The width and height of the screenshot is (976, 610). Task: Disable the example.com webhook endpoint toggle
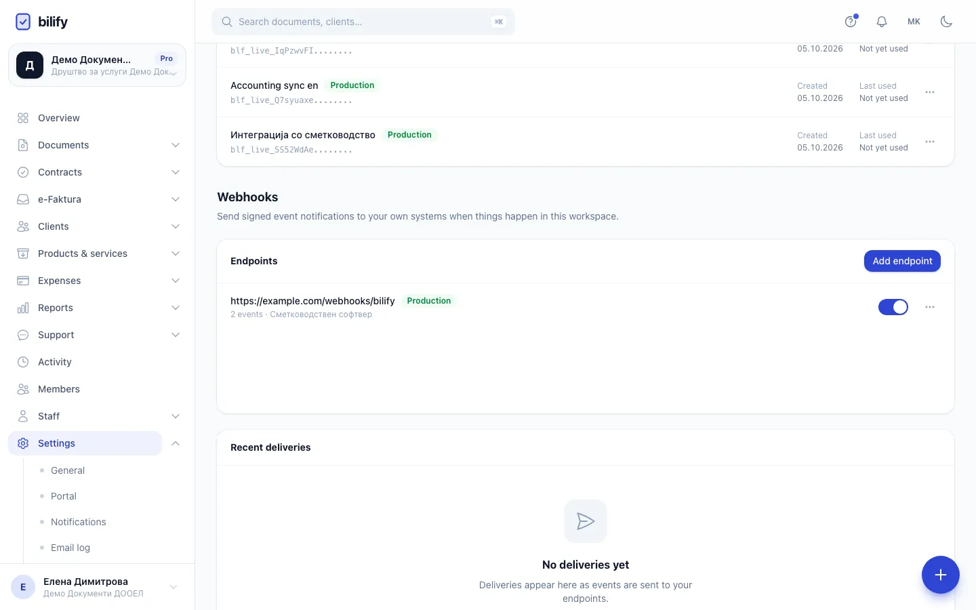point(893,307)
